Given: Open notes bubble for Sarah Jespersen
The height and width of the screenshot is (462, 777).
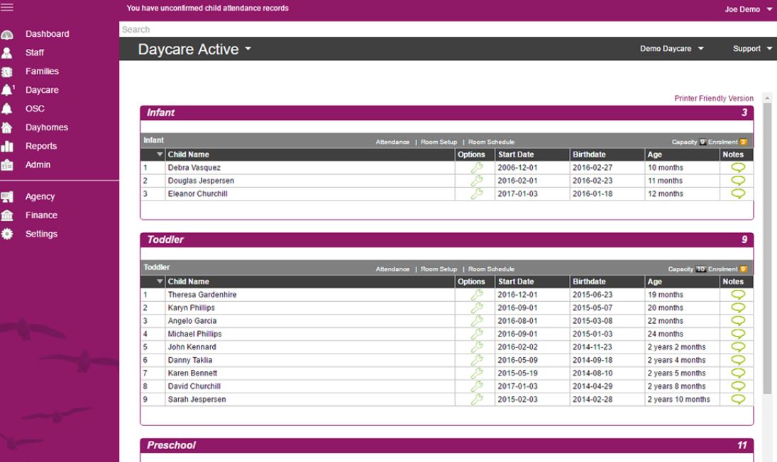Looking at the screenshot, I should pos(738,400).
